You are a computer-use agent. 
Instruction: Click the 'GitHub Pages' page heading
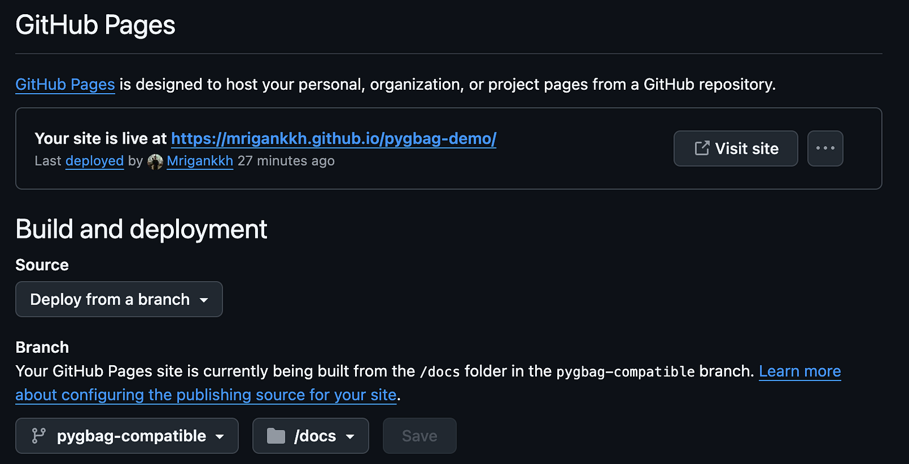[x=95, y=25]
